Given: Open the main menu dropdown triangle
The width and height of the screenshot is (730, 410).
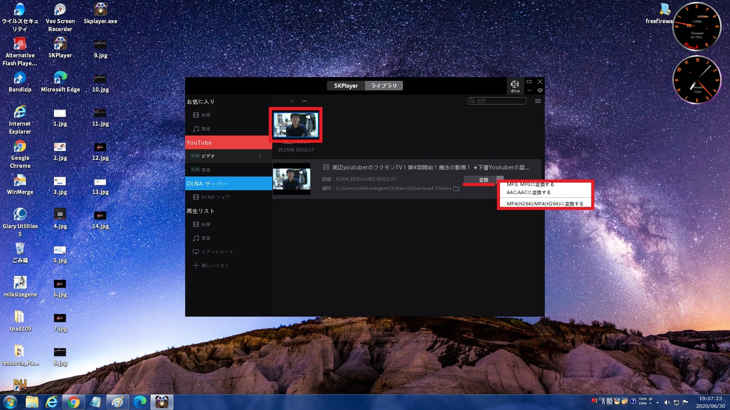Looking at the screenshot, I should coord(540,91).
